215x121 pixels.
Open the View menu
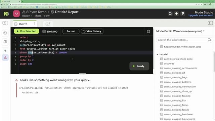47,16
